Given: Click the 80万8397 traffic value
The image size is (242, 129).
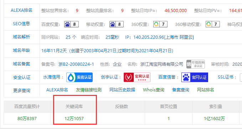Looking at the screenshot, I should [x=27, y=119].
